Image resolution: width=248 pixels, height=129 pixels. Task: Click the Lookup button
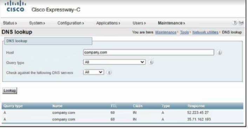[x=10, y=91]
